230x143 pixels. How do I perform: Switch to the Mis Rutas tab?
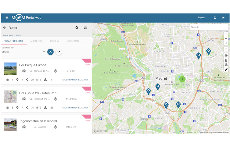37,41
